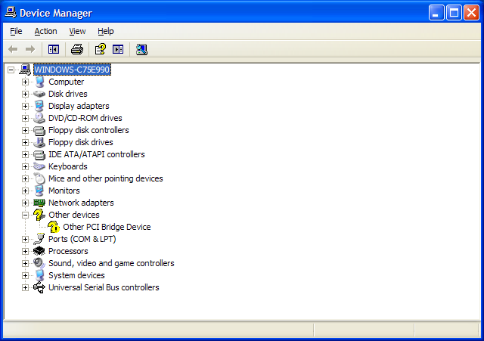
Task: Click the yellow question mark Other devices icon
Action: 39,215
